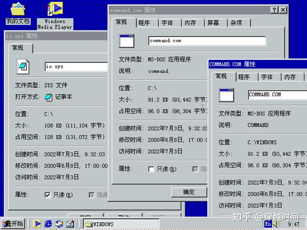Image resolution: width=307 pixels, height=230 pixels.
Task: Toggle the 隐藏 checkbox in command.com properties
Action: [195, 169]
